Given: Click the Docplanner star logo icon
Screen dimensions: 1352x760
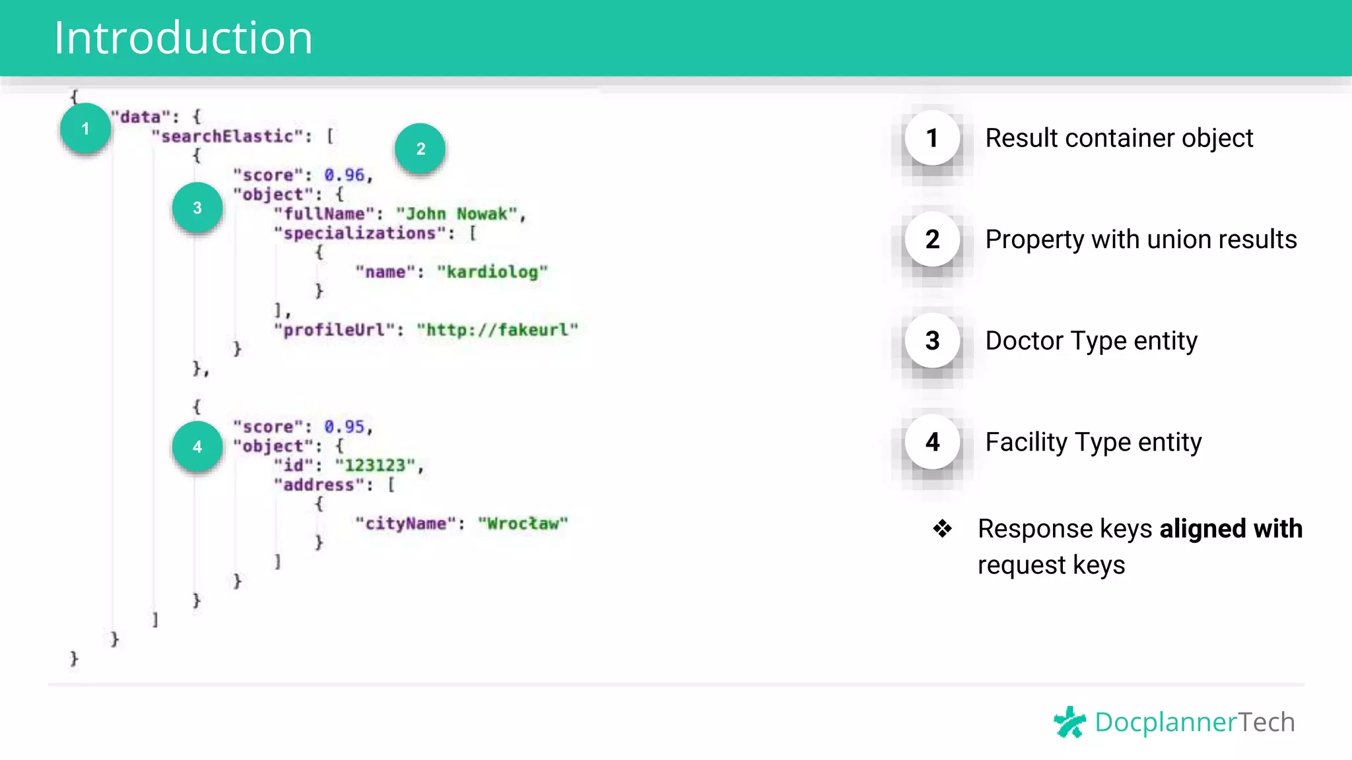Looking at the screenshot, I should click(1070, 722).
